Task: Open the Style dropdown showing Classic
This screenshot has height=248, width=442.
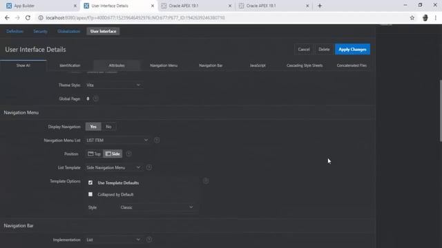Action: [x=157, y=207]
